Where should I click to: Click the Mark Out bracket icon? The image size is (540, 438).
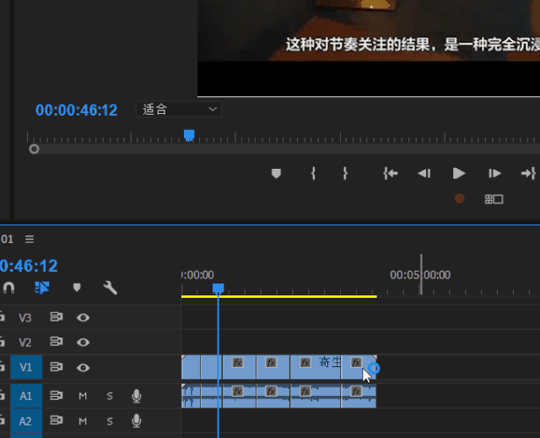coord(345,173)
